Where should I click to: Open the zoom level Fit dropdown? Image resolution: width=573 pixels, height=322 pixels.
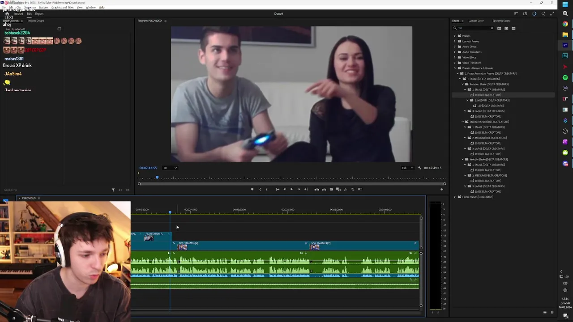170,168
